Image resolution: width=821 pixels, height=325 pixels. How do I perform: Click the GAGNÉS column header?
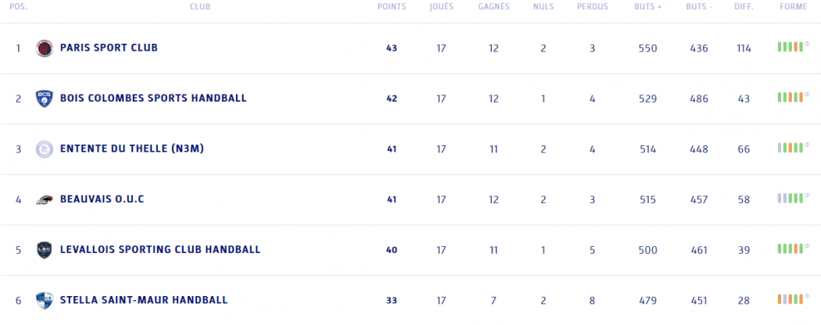(x=493, y=7)
